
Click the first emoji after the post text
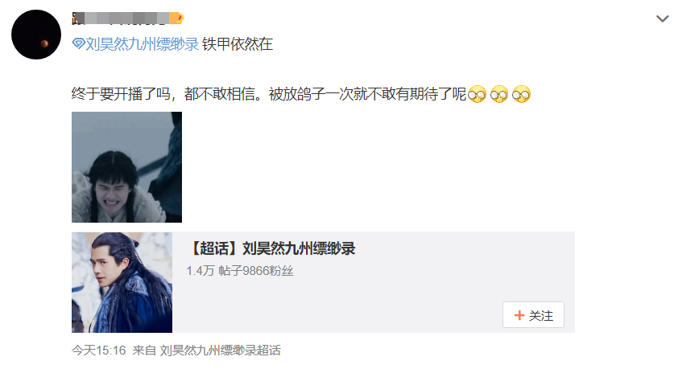(x=477, y=94)
